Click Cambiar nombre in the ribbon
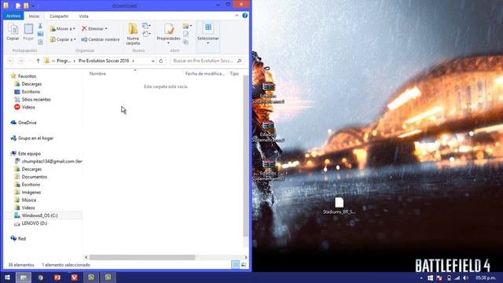 coord(101,39)
